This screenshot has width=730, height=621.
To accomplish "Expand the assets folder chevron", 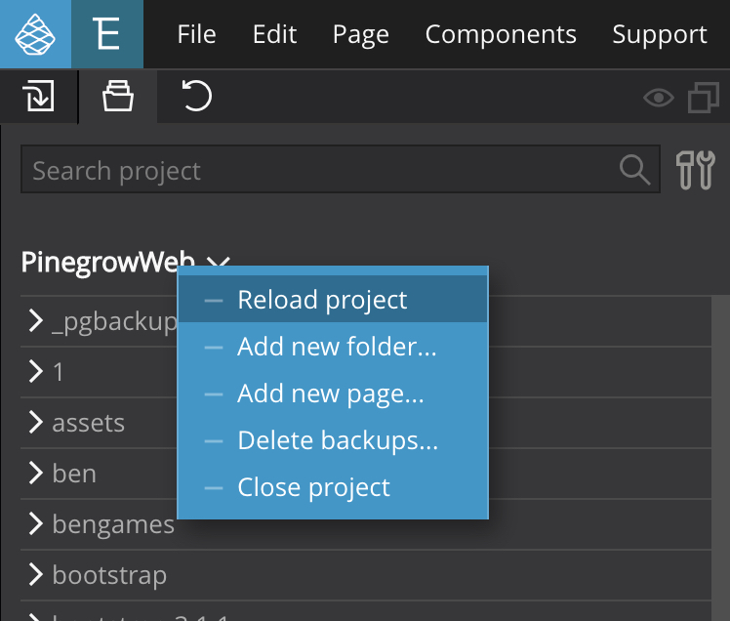I will tap(35, 422).
